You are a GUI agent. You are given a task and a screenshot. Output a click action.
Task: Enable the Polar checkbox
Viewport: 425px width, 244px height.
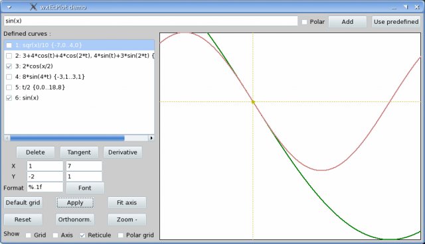305,22
